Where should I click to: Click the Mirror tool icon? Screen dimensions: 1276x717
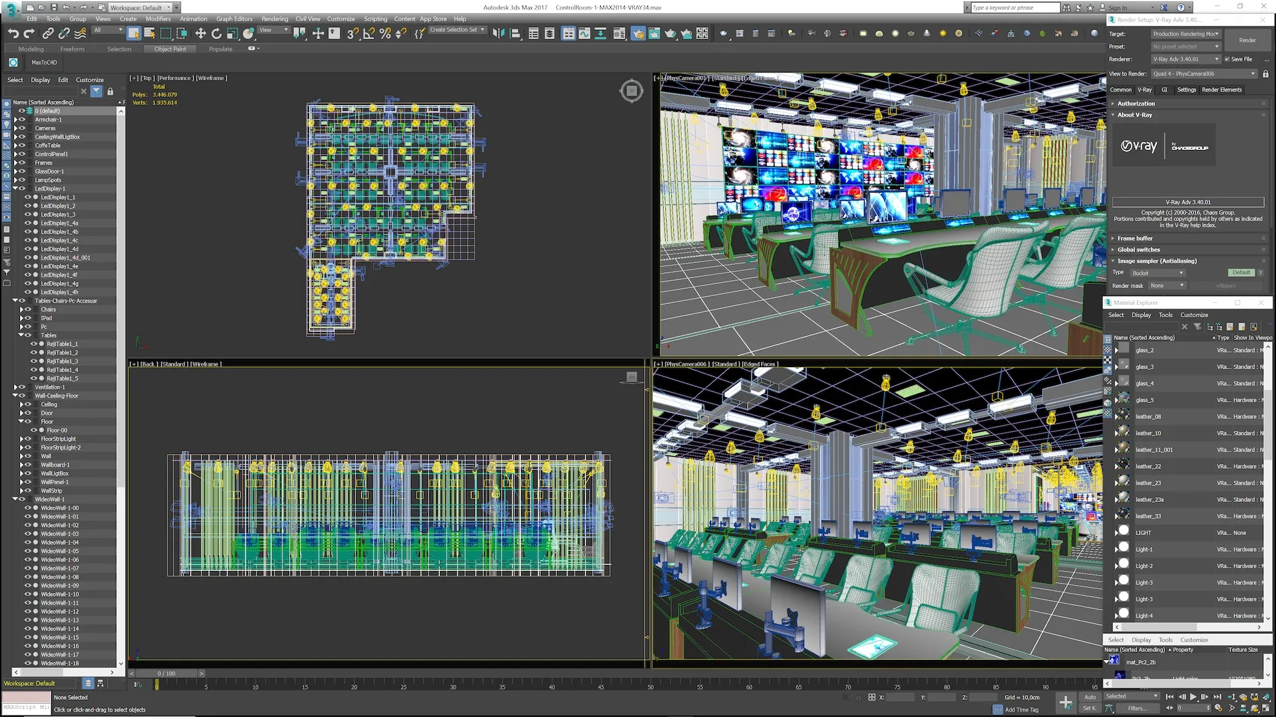[x=498, y=33]
